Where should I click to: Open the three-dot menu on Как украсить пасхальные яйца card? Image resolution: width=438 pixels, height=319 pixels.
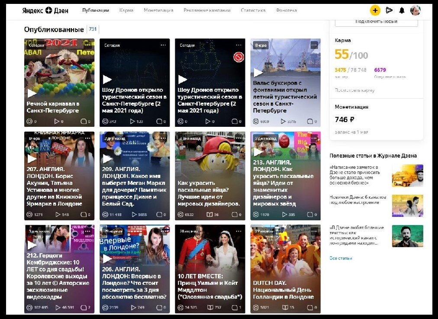coord(238,138)
